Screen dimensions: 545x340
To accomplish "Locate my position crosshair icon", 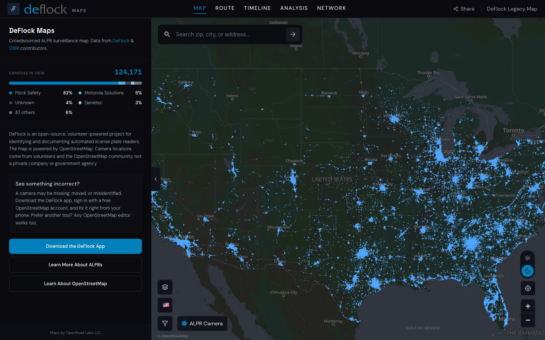I will pos(528,288).
